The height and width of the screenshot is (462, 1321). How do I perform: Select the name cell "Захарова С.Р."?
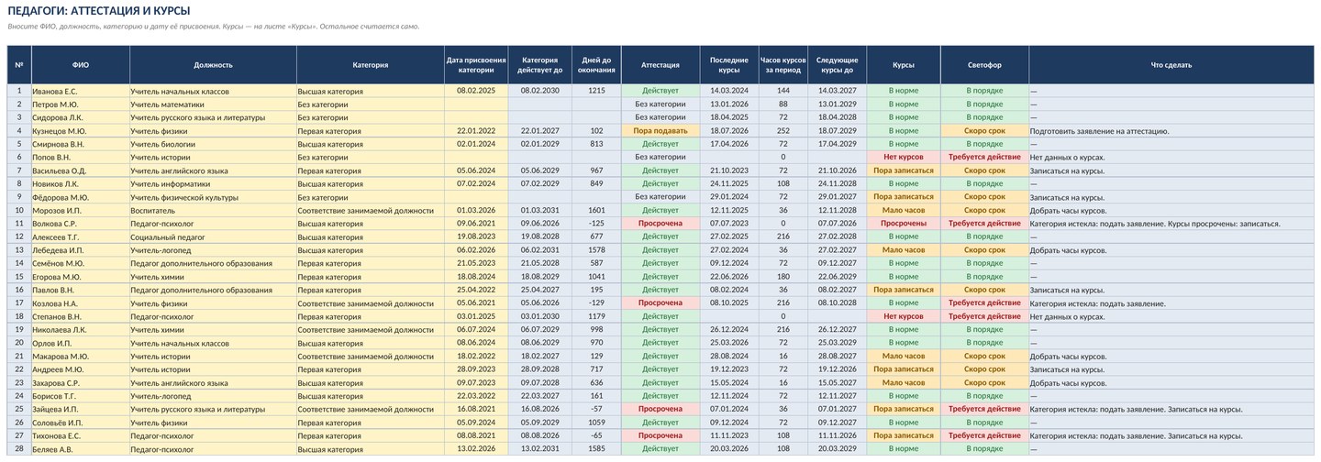81,383
